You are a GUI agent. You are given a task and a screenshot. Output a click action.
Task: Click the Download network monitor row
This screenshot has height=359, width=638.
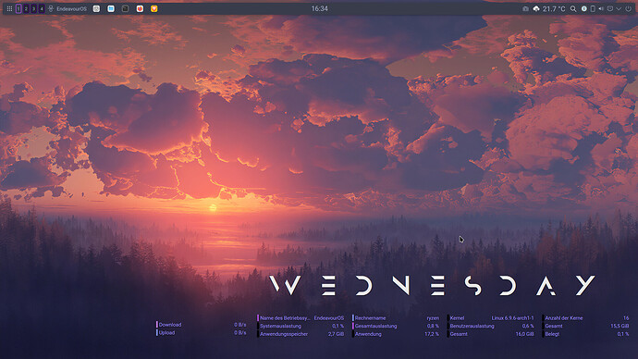click(202, 325)
